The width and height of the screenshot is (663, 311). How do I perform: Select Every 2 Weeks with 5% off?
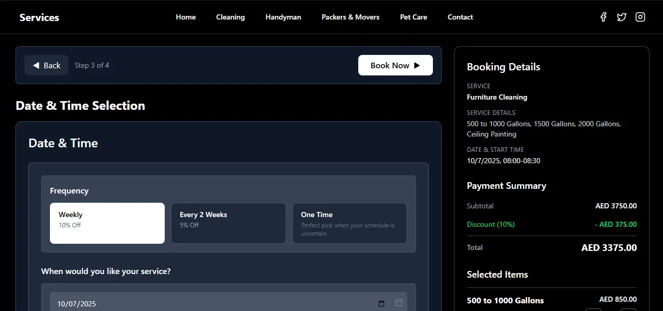pyautogui.click(x=229, y=223)
